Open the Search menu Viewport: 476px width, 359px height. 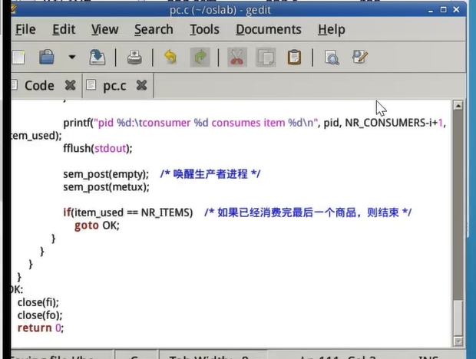(x=154, y=29)
